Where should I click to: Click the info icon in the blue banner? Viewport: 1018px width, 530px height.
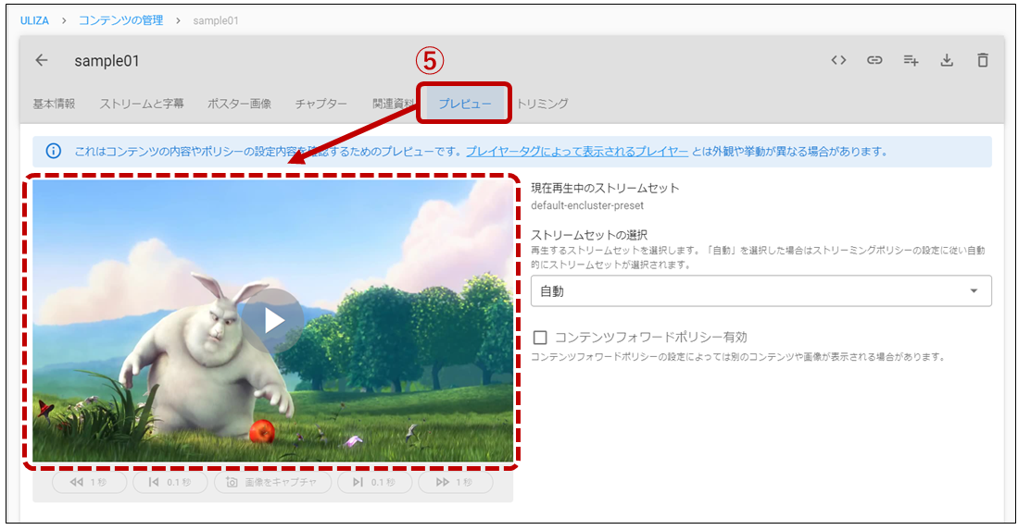click(53, 151)
